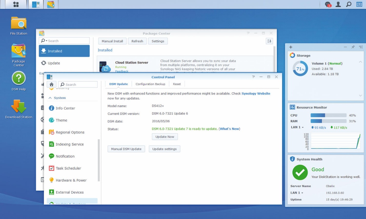Click the CPU usage bar
366x219 pixels.
tap(328, 115)
